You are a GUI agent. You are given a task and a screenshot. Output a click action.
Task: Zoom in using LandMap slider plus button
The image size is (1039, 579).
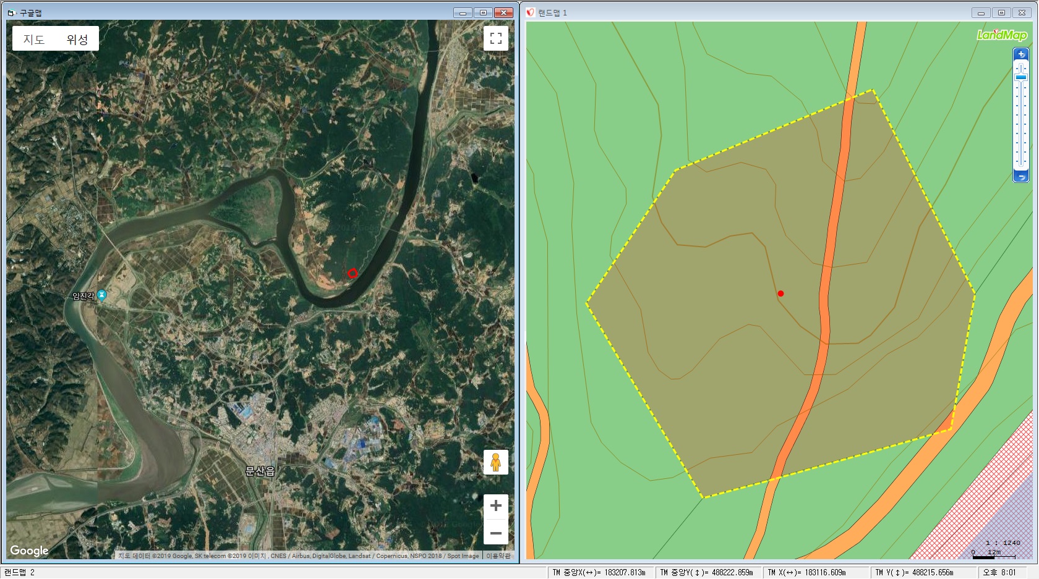pyautogui.click(x=1021, y=54)
